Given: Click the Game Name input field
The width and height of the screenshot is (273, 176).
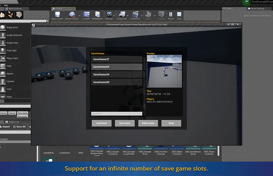Looking at the screenshot, I should coord(117,114).
